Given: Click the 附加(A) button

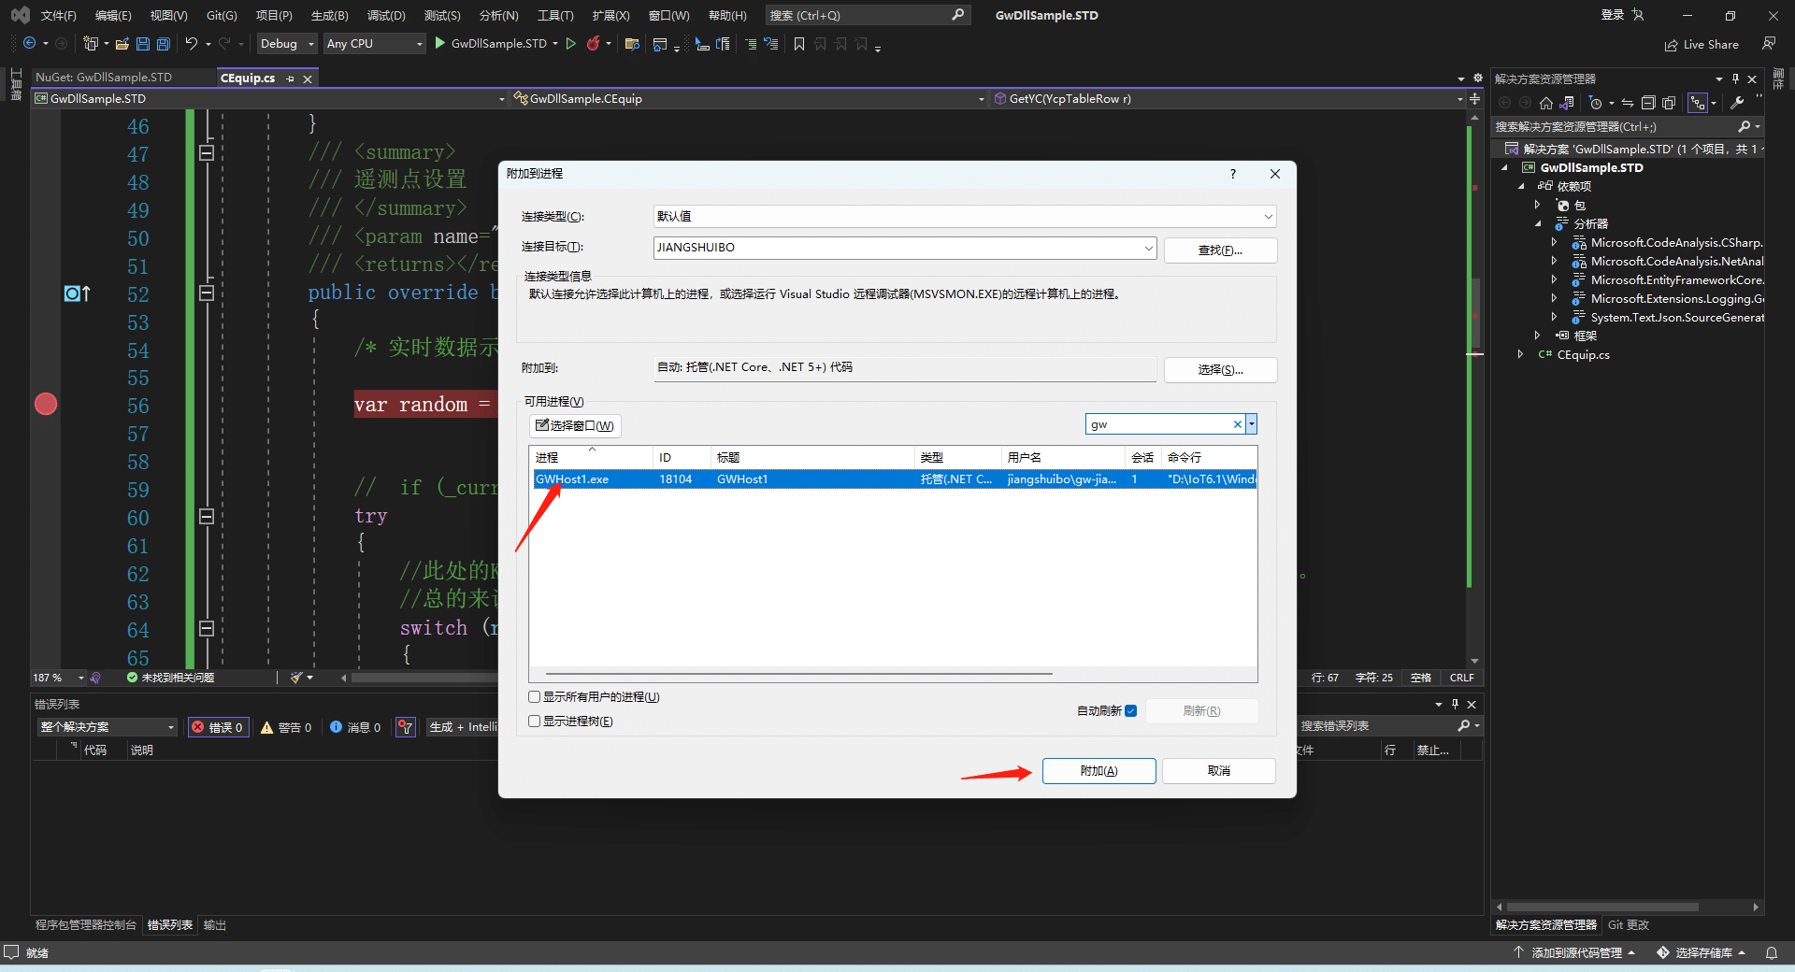Looking at the screenshot, I should [1099, 771].
